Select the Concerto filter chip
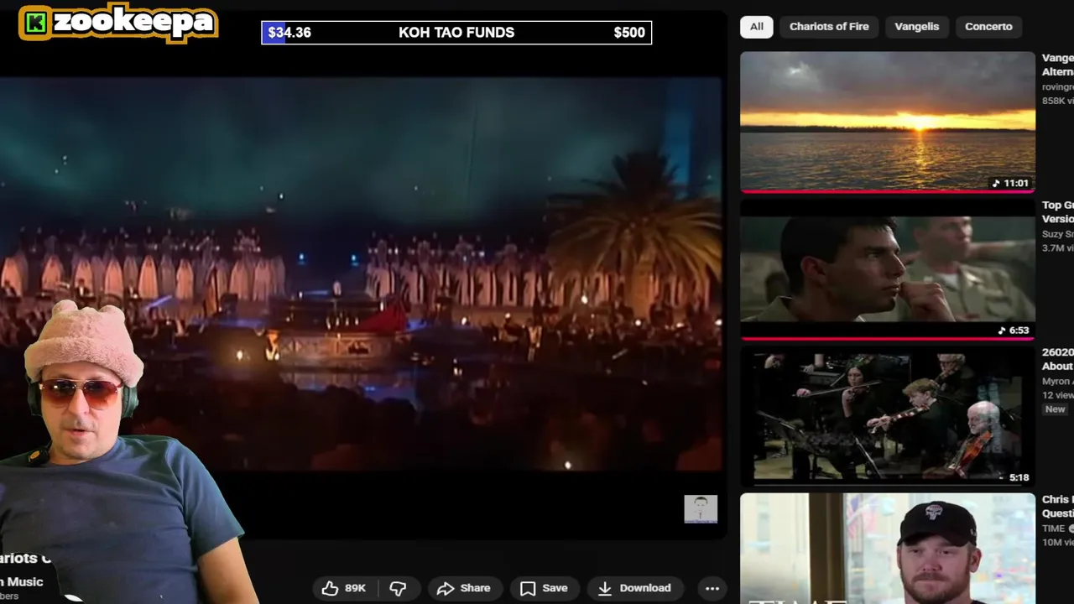Screen dimensions: 1074x604 point(988,27)
